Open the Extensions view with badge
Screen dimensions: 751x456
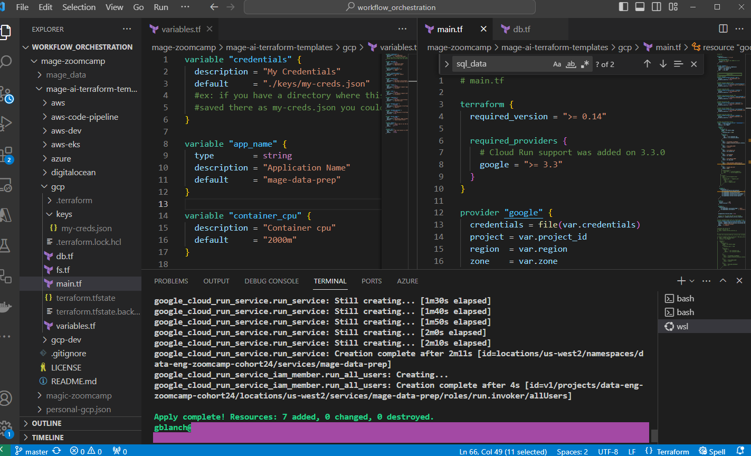click(x=5, y=155)
